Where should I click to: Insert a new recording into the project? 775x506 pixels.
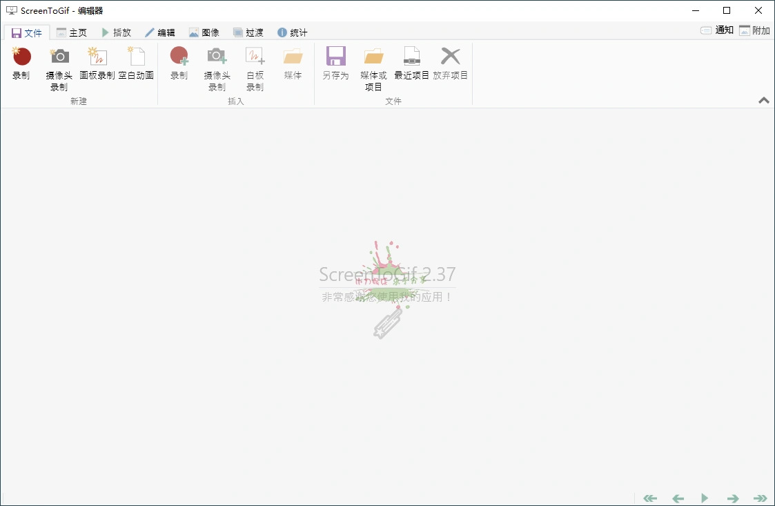[x=179, y=66]
